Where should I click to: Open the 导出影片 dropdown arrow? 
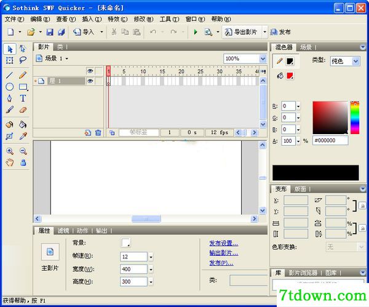pos(264,32)
